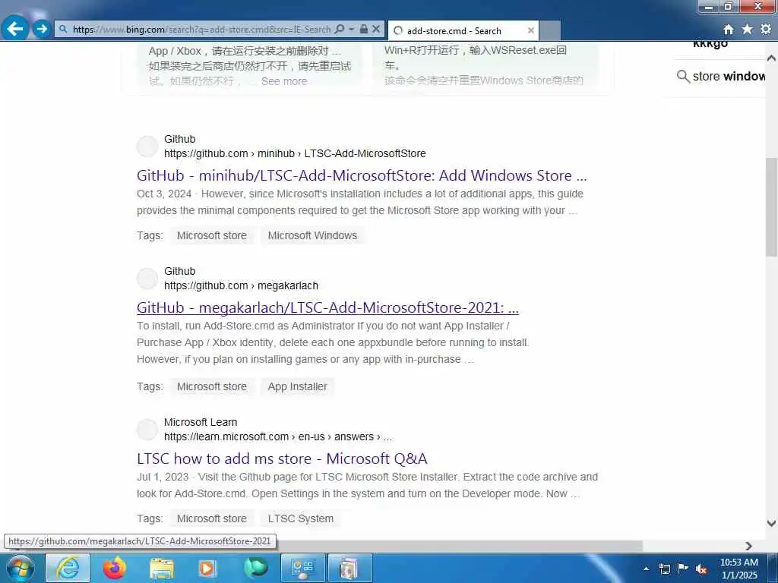Click Microsoft store tag under Microsoft Learn result
Screen dimensions: 778x583
pyautogui.click(x=212, y=518)
